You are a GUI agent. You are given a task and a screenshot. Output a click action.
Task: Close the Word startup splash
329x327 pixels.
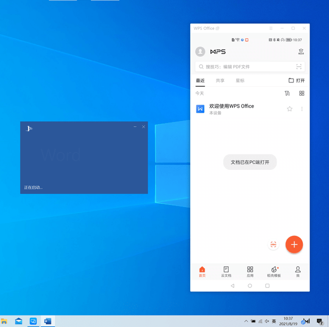tap(143, 127)
